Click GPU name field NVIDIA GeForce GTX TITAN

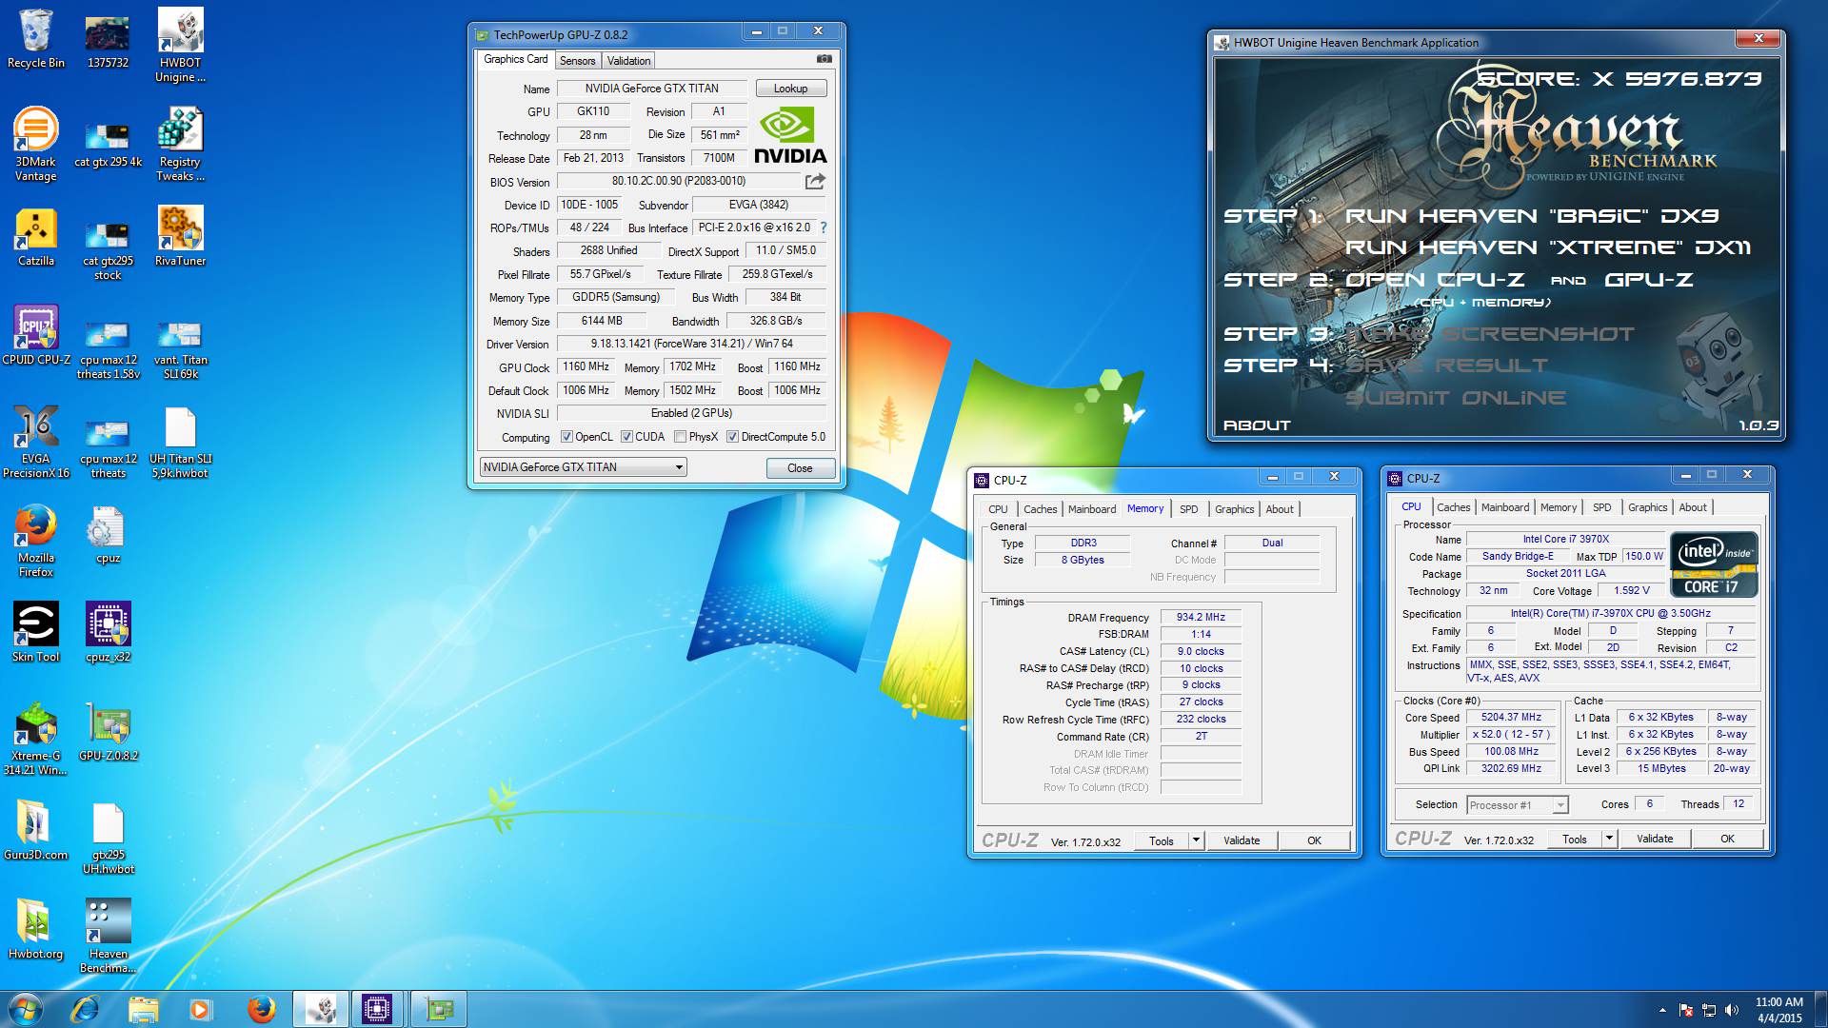click(651, 89)
